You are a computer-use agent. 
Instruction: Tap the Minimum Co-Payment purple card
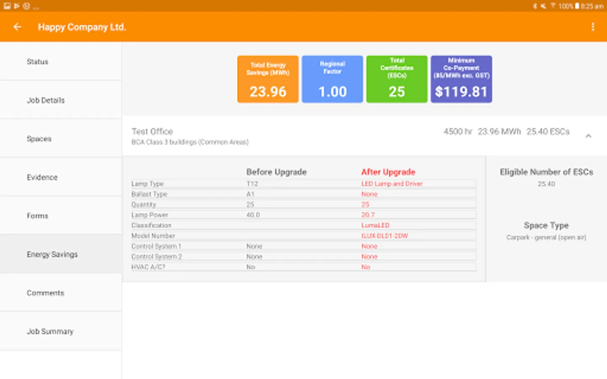461,79
